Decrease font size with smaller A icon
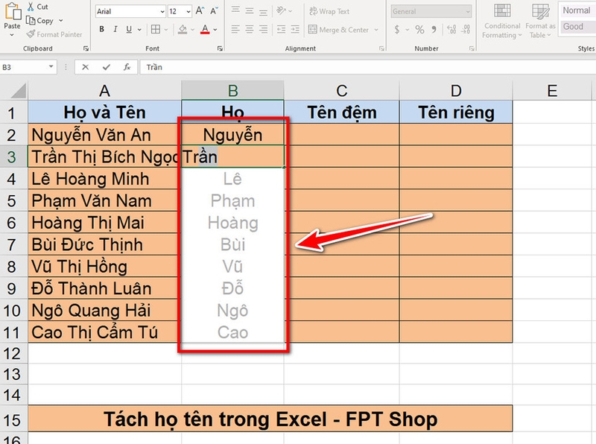The image size is (596, 444). tap(214, 11)
